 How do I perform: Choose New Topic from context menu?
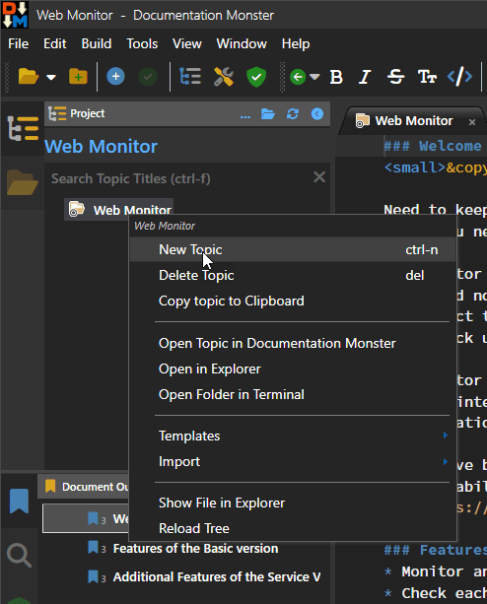click(293, 249)
